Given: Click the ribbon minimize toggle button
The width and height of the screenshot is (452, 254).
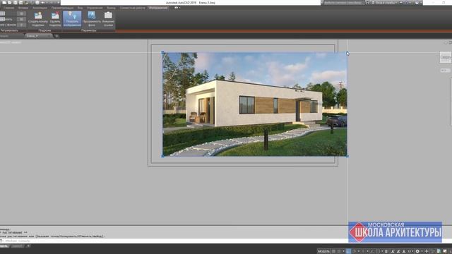Looking at the screenshot, I should [177, 8].
